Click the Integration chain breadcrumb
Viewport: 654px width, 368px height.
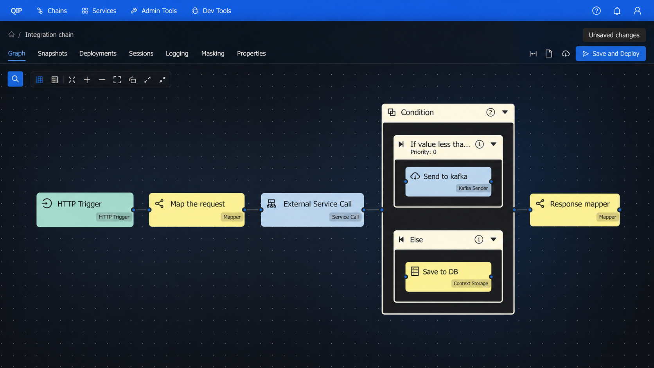click(x=49, y=34)
